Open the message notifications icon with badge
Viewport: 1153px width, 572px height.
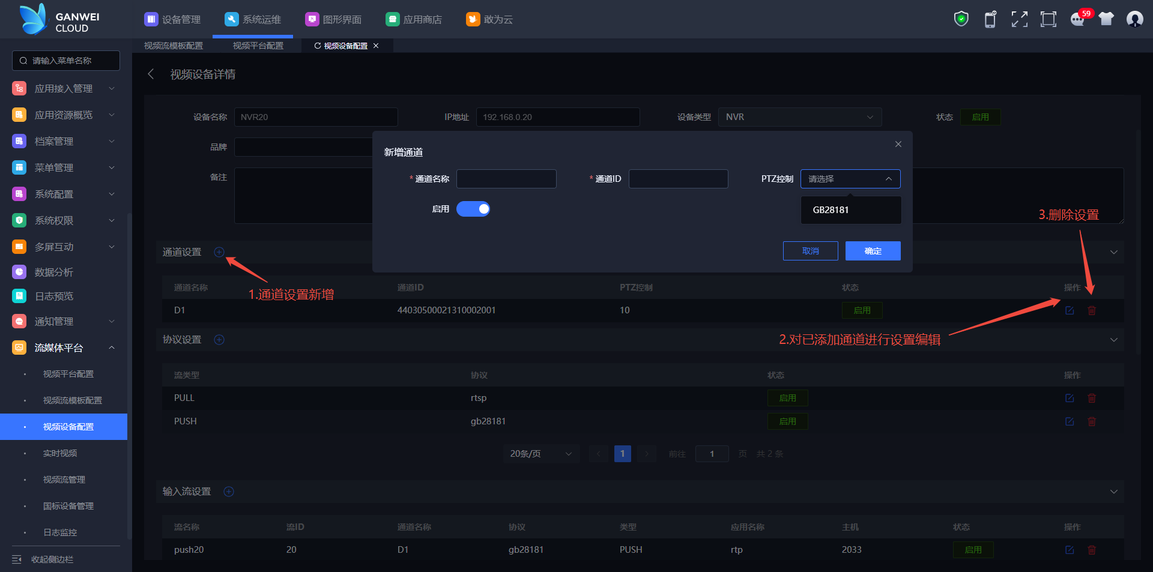coord(1078,19)
